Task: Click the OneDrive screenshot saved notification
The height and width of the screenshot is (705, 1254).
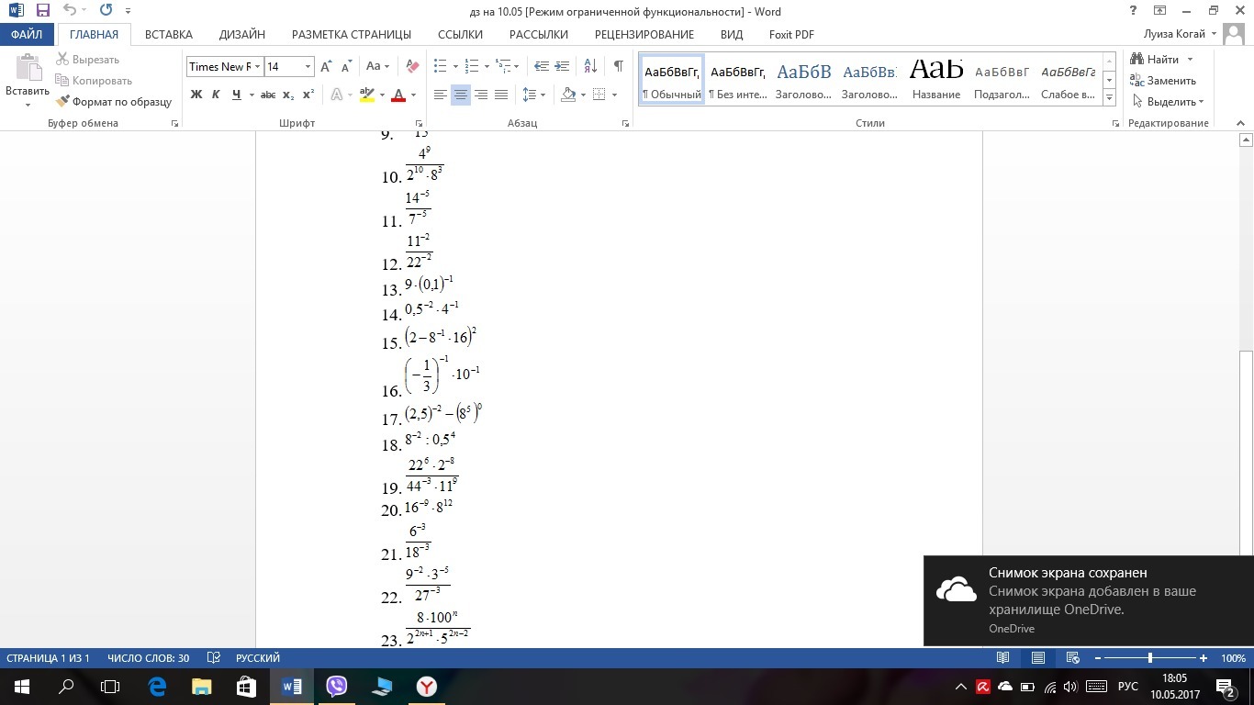Action: pos(1088,600)
